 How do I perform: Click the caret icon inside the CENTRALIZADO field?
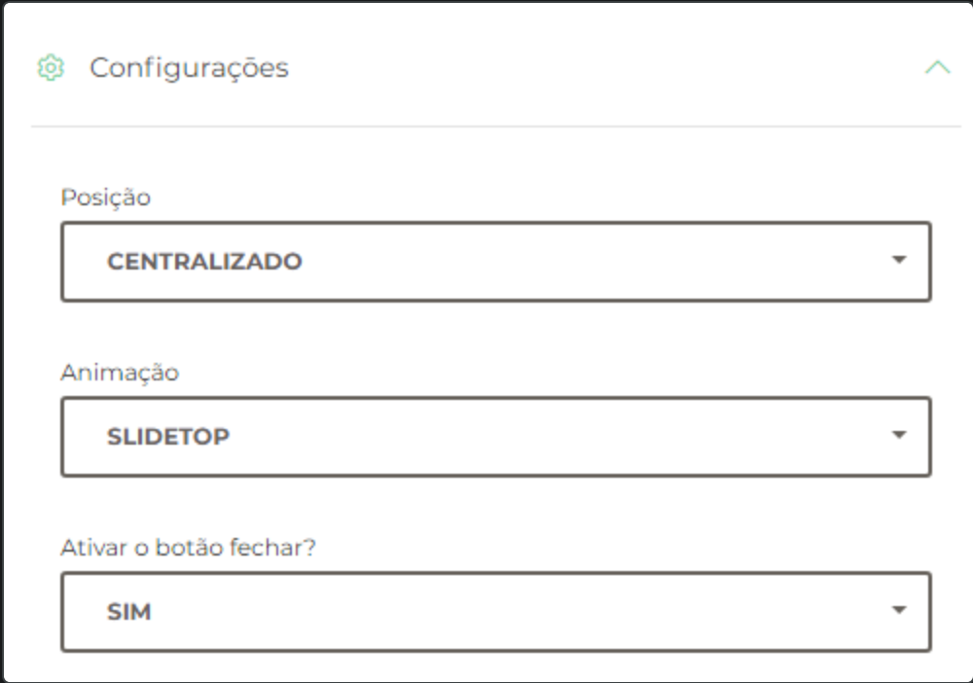[901, 261]
